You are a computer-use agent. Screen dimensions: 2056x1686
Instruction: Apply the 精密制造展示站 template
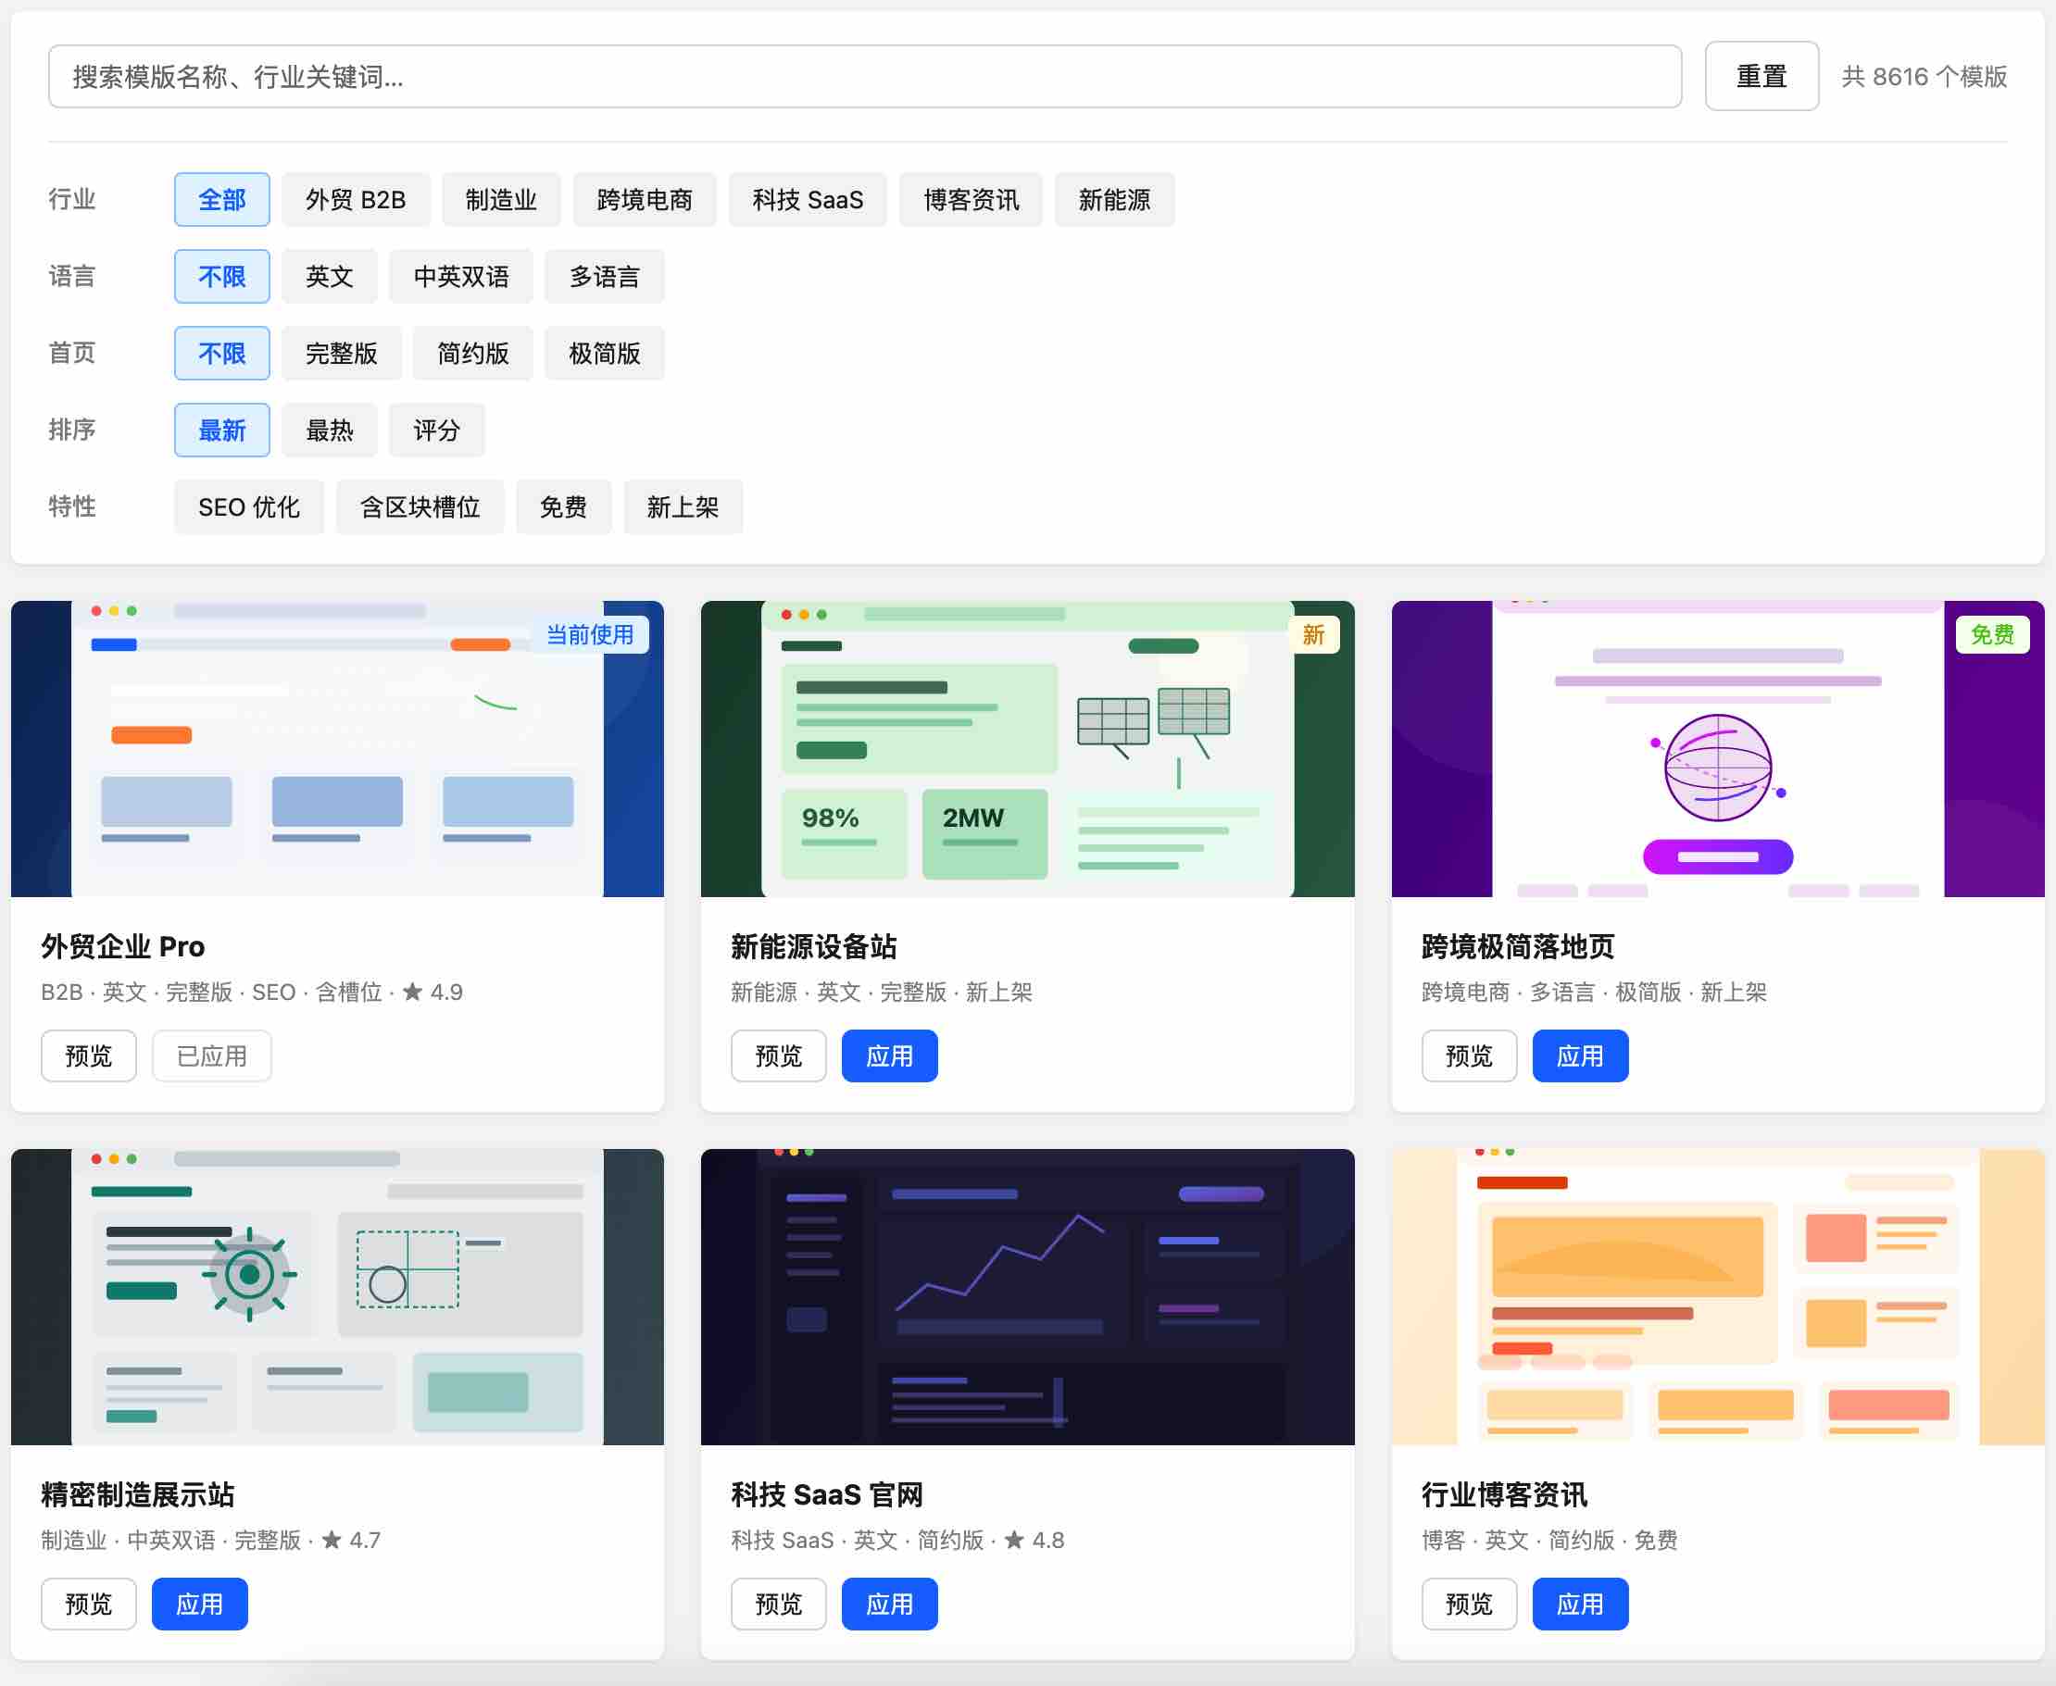(199, 1604)
